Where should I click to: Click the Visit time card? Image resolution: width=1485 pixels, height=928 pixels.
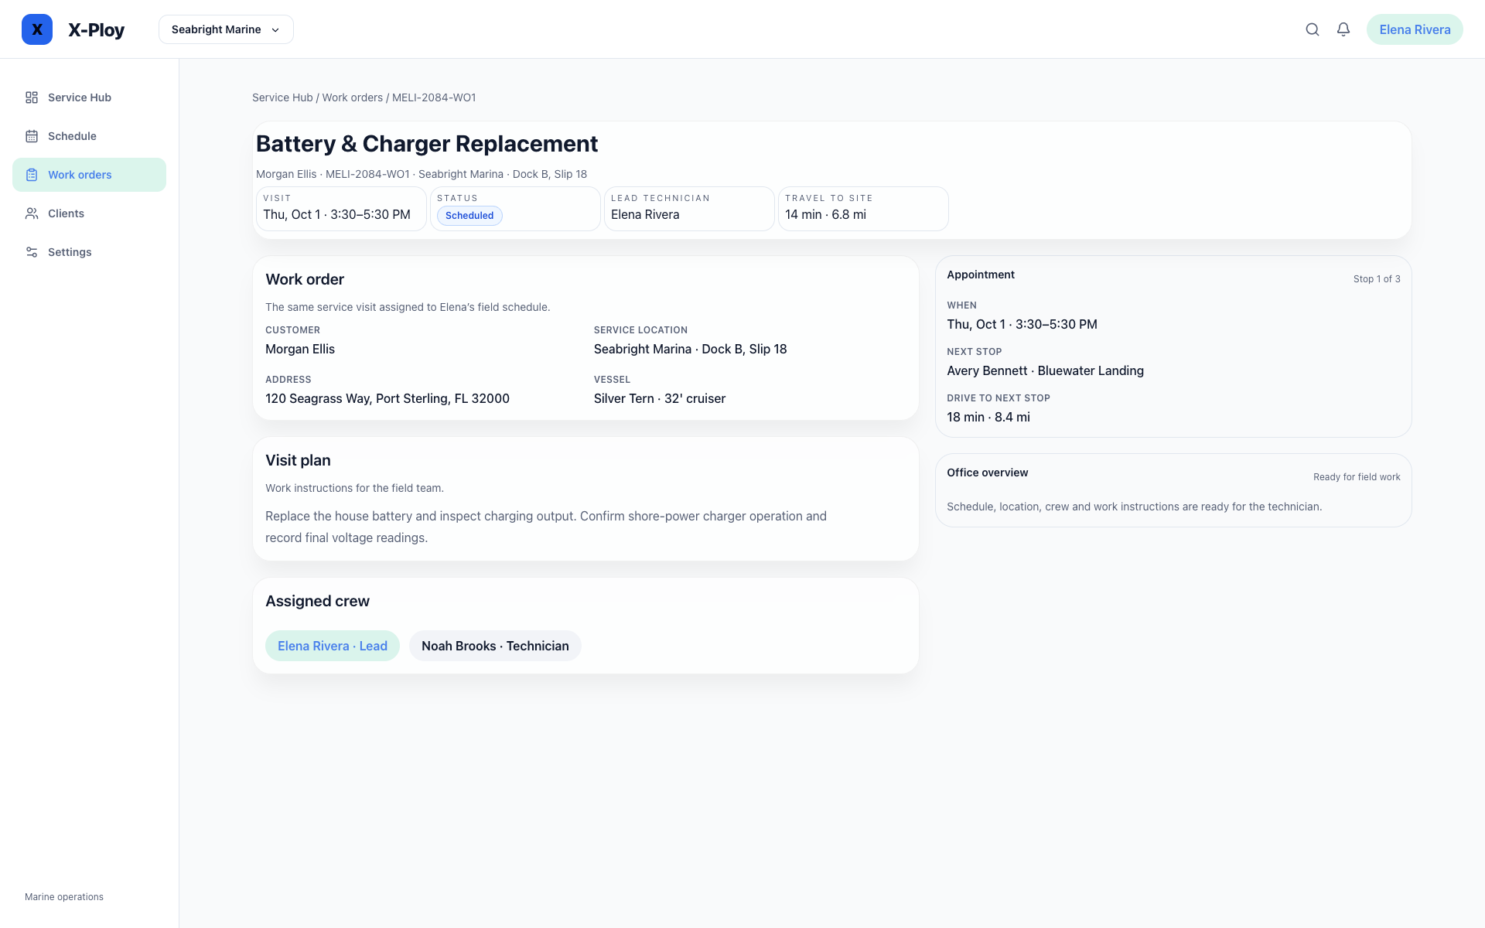click(341, 209)
